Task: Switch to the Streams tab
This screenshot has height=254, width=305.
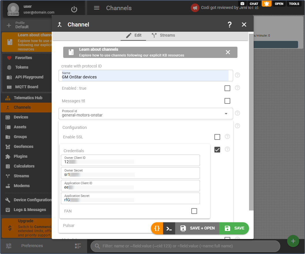Action: click(x=163, y=35)
